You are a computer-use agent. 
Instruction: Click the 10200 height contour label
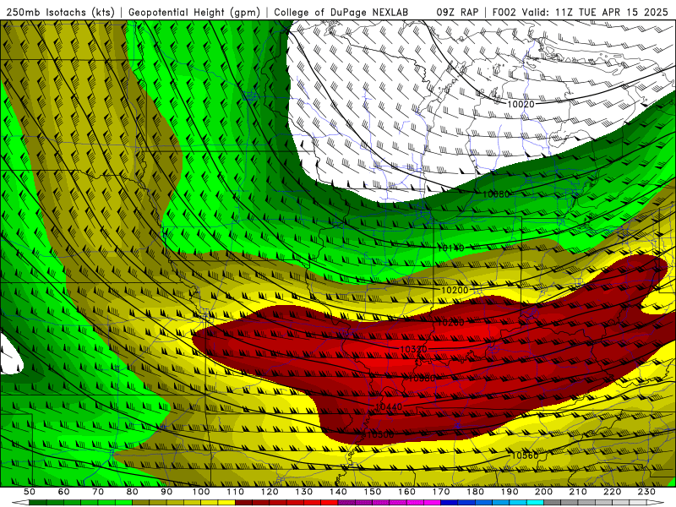(x=455, y=290)
